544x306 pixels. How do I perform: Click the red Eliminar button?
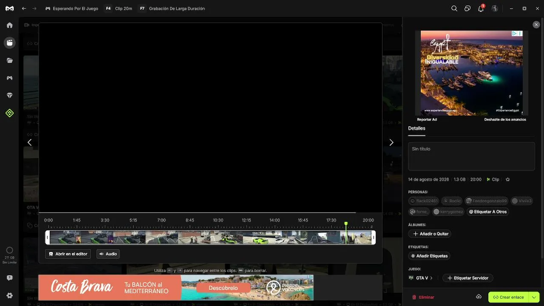[x=423, y=297]
